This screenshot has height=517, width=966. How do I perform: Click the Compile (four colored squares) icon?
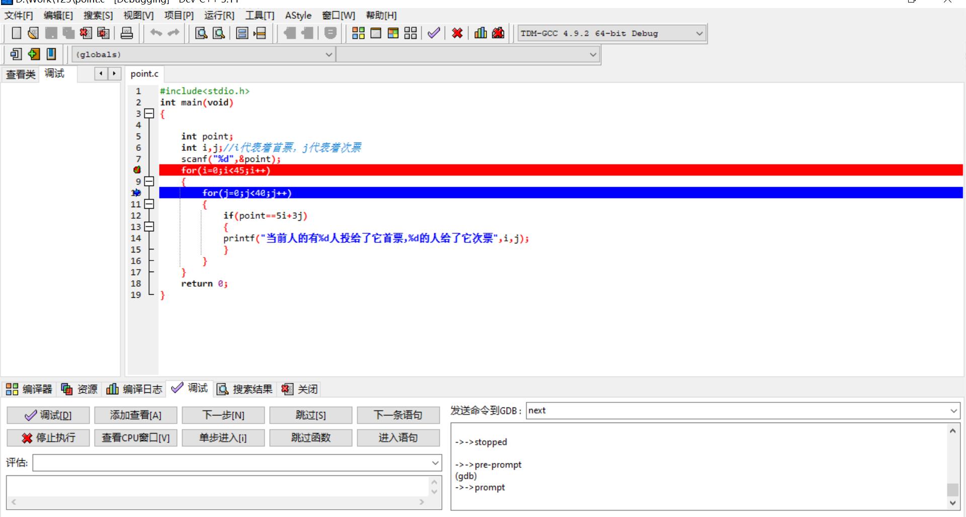358,33
